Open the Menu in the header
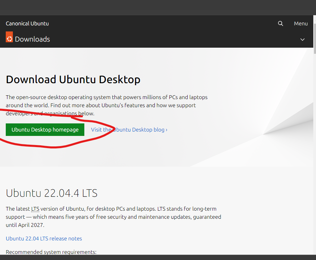Viewport: 316px width, 260px height. [x=301, y=24]
